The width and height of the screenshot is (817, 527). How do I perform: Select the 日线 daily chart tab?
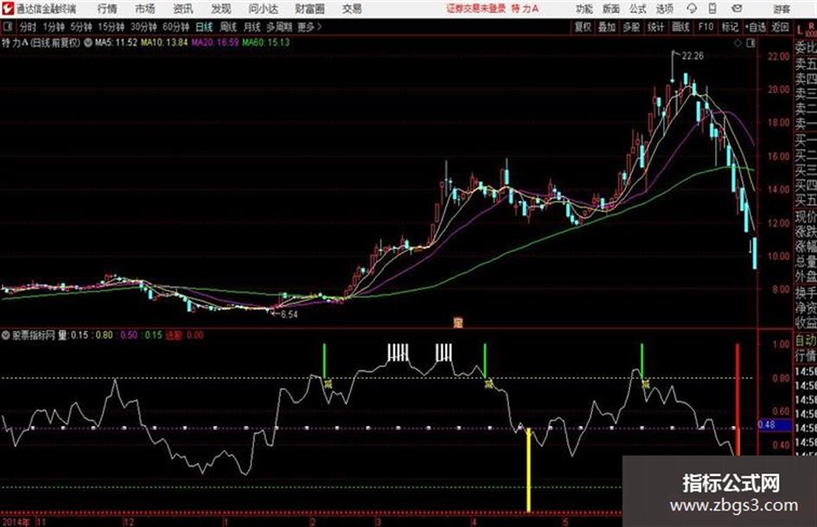click(204, 27)
